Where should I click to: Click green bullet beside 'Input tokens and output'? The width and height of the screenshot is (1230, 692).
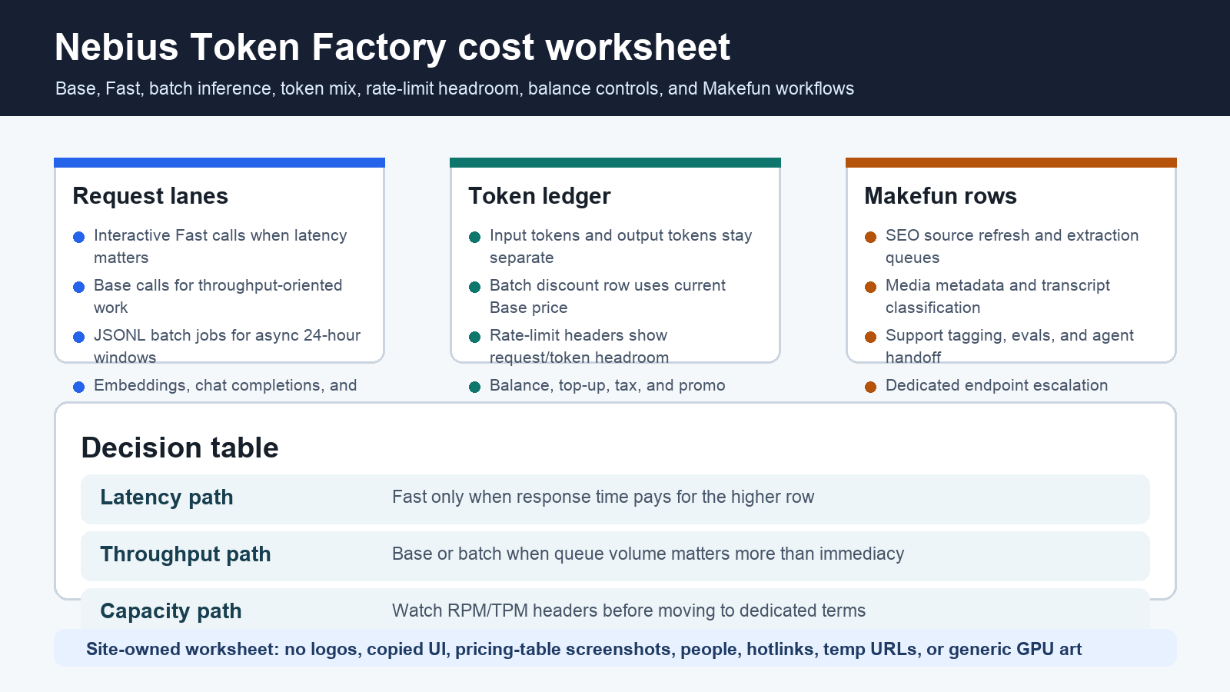474,237
